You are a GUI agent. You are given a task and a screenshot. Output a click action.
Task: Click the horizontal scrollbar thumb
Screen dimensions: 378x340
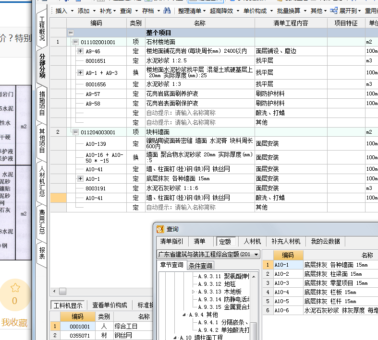[62, 292]
